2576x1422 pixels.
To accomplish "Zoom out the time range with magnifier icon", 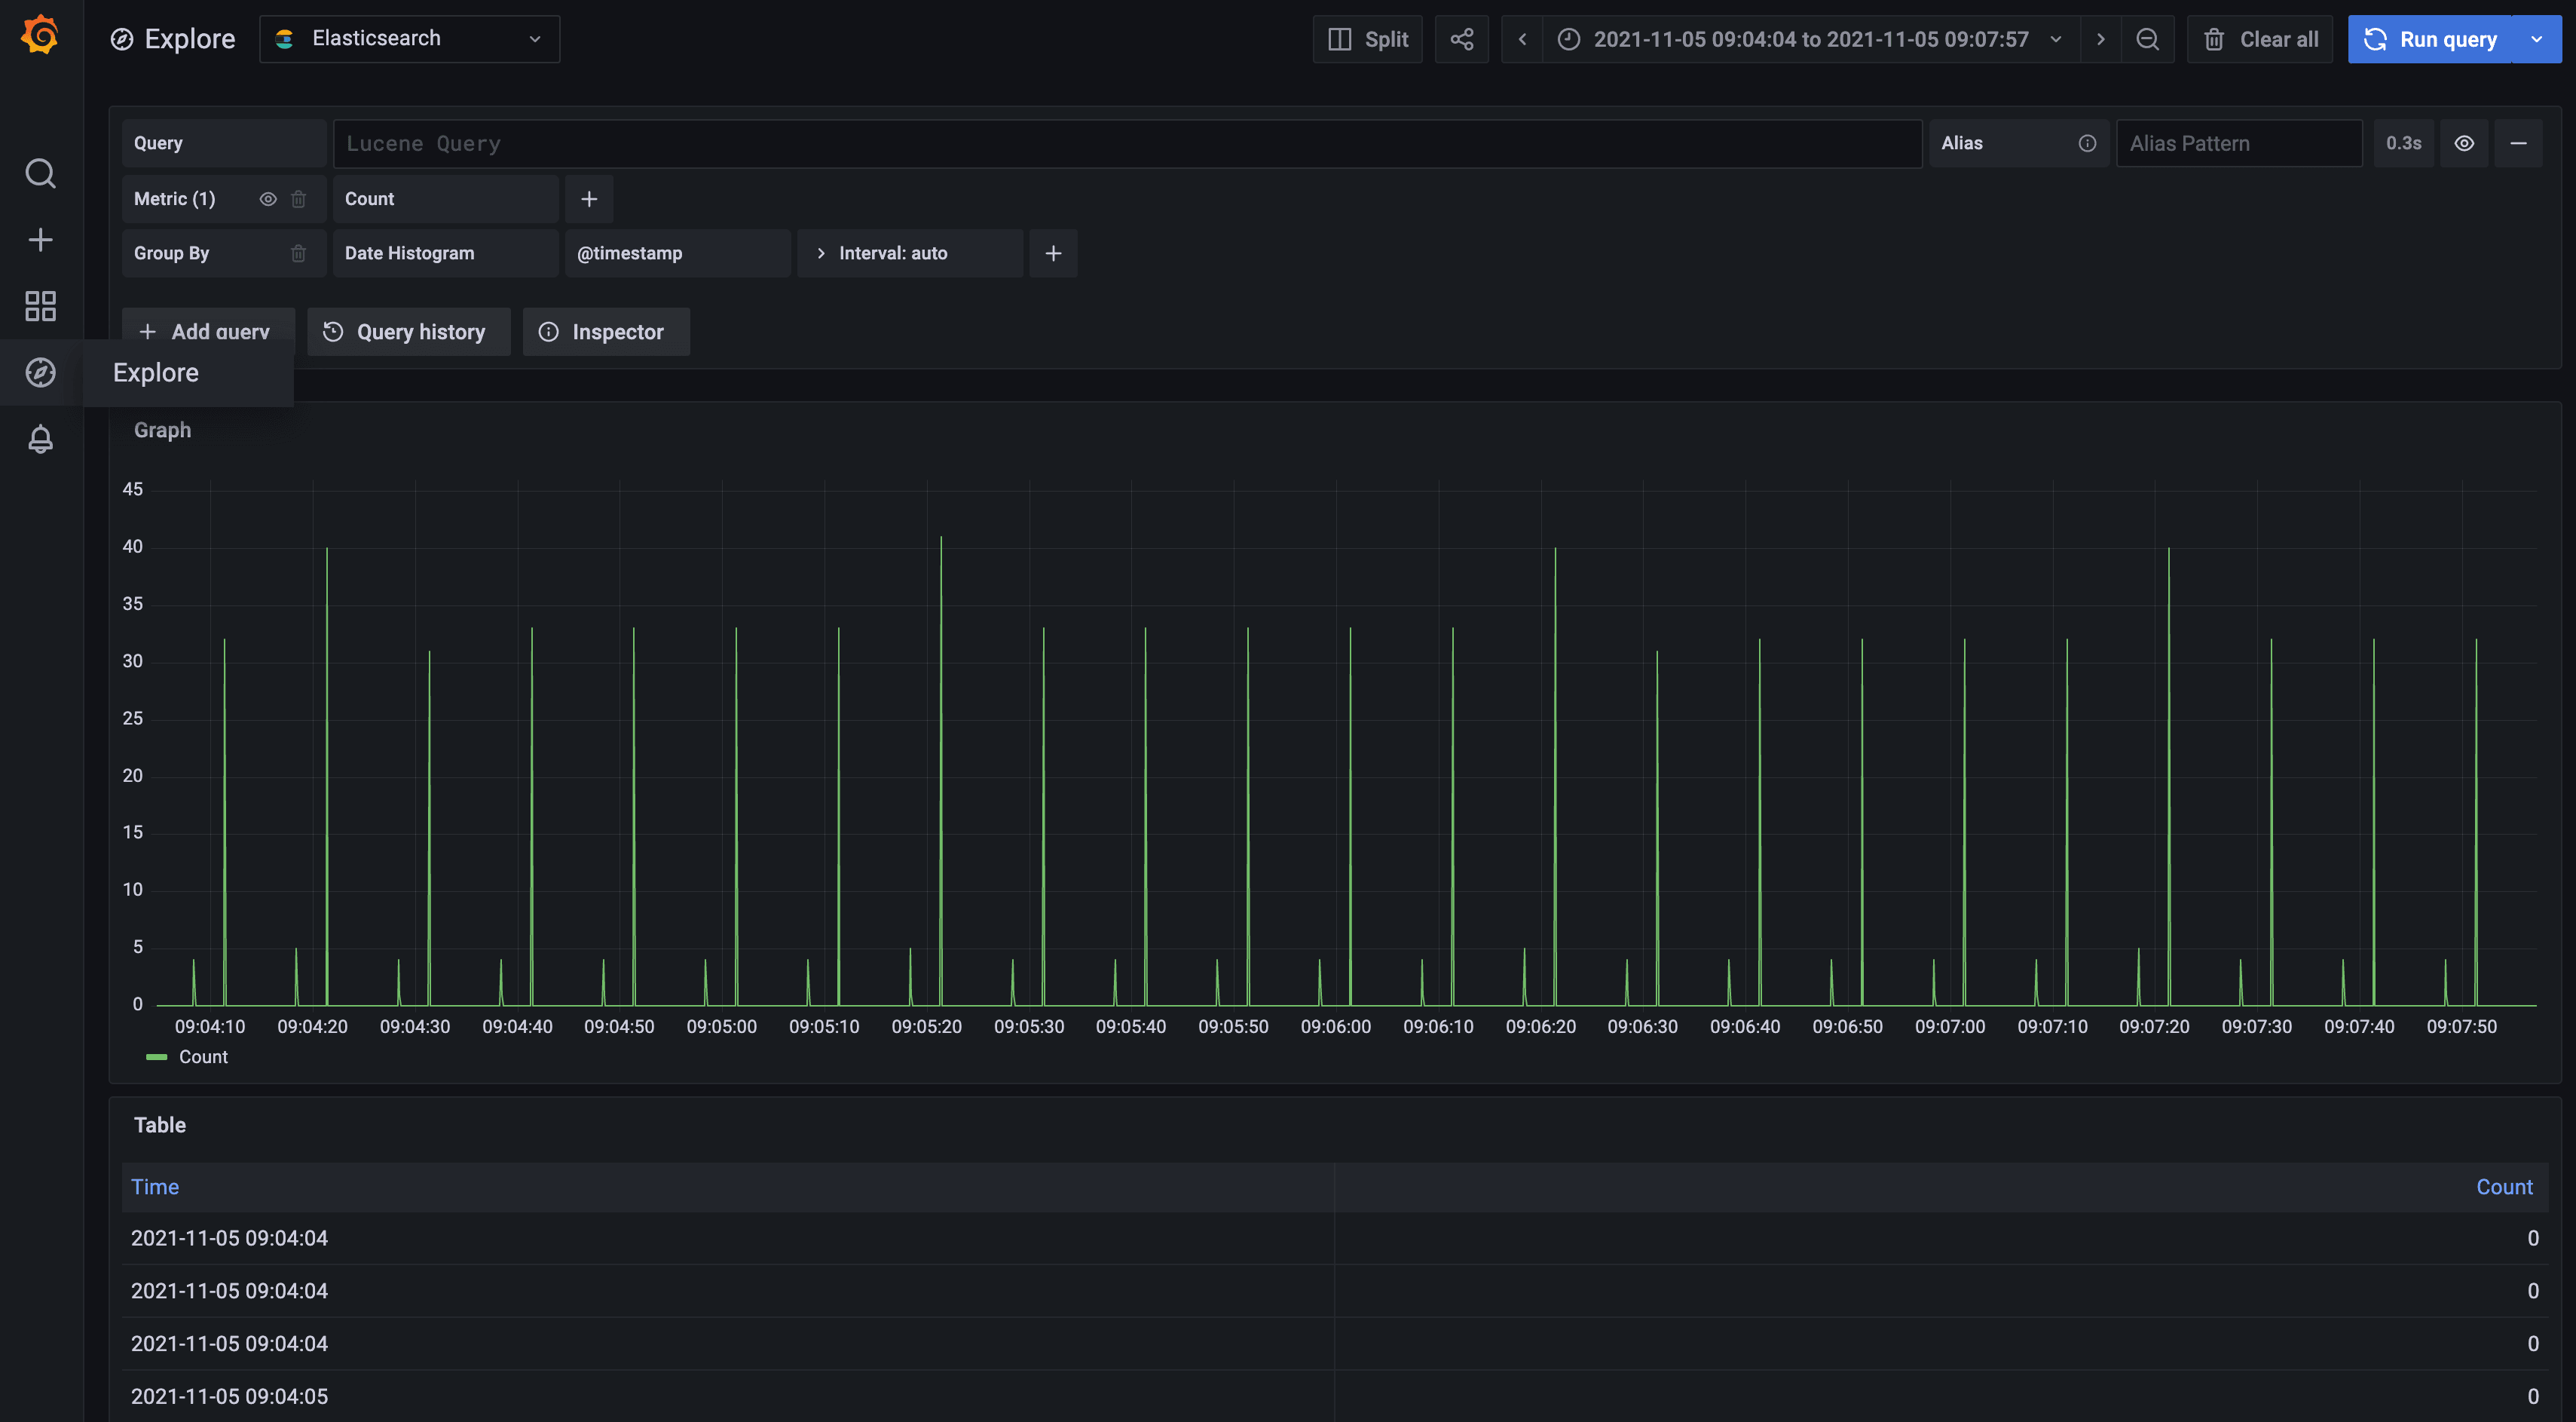I will 2146,39.
